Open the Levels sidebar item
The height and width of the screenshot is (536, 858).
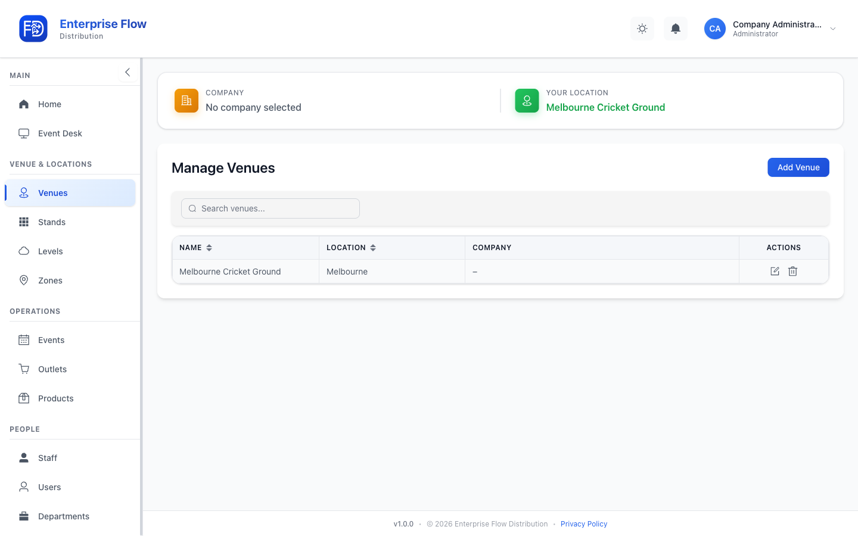point(70,251)
